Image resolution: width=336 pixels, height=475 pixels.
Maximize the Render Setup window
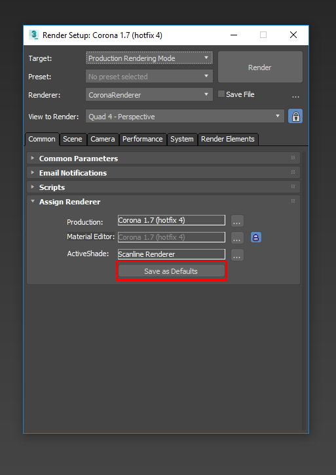tap(263, 35)
